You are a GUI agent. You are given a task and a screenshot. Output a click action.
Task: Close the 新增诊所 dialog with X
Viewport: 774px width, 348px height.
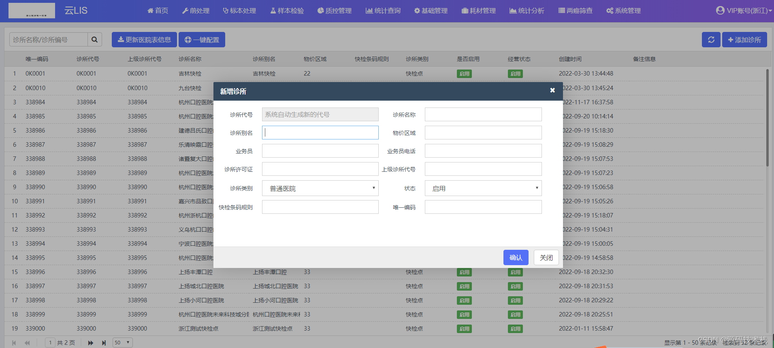coord(552,90)
